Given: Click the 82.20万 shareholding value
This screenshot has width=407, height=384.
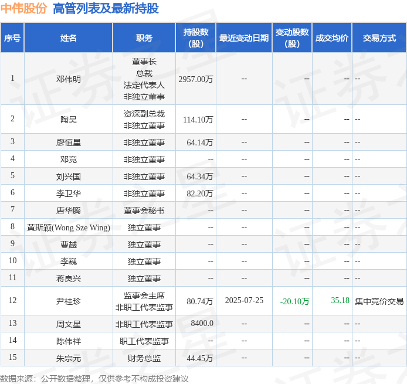Looking at the screenshot, I should pos(200,193).
